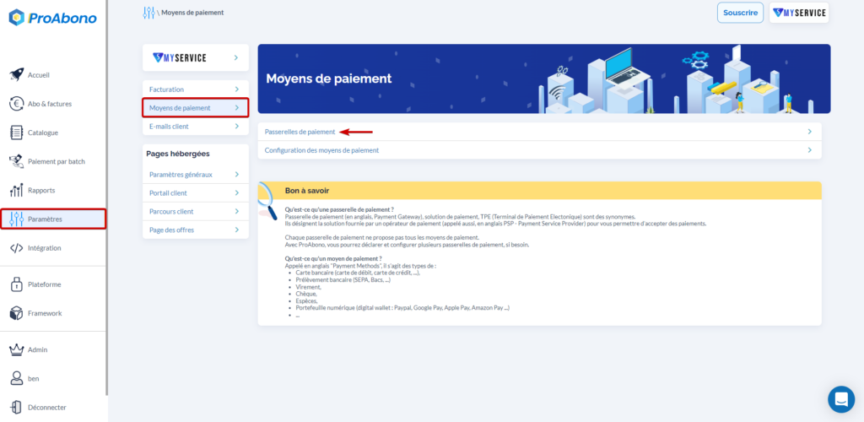Click the sidebar vertical scrollbar

[x=107, y=198]
